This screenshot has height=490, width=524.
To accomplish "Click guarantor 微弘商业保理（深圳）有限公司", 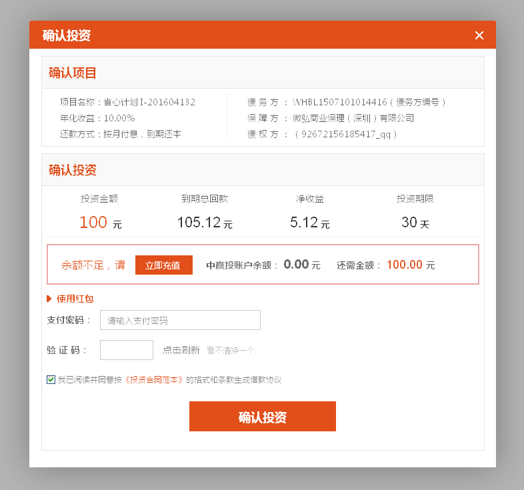I will [x=353, y=118].
